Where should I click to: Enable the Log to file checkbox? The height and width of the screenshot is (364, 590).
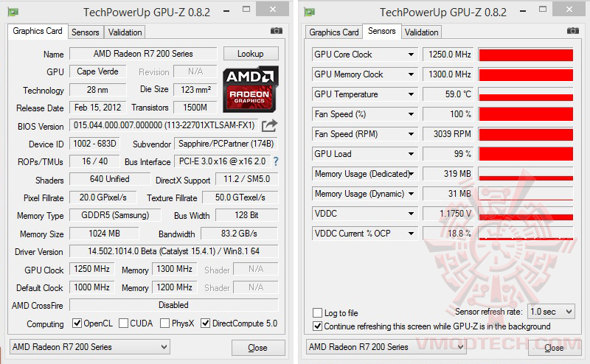[x=318, y=313]
